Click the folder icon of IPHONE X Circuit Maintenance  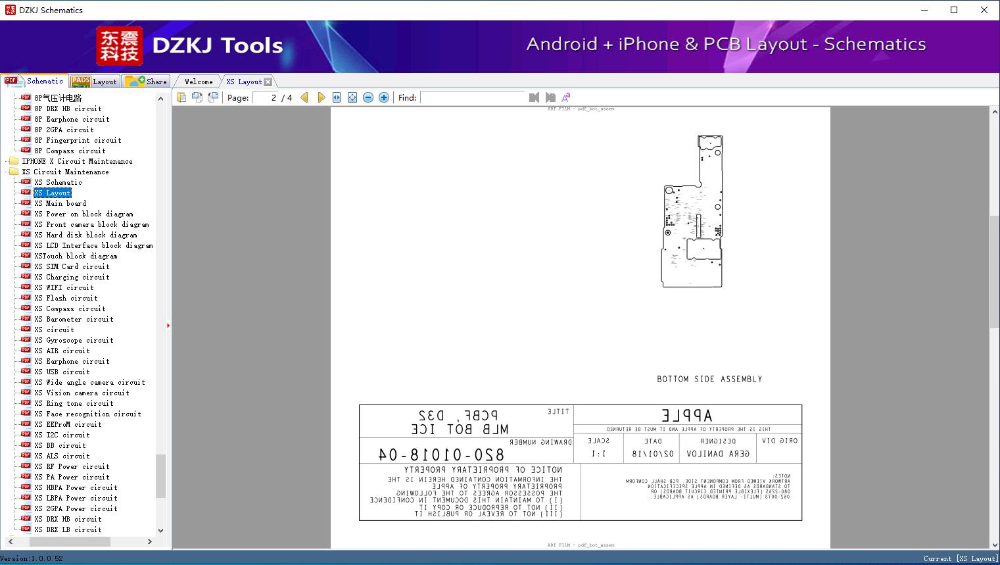(13, 160)
